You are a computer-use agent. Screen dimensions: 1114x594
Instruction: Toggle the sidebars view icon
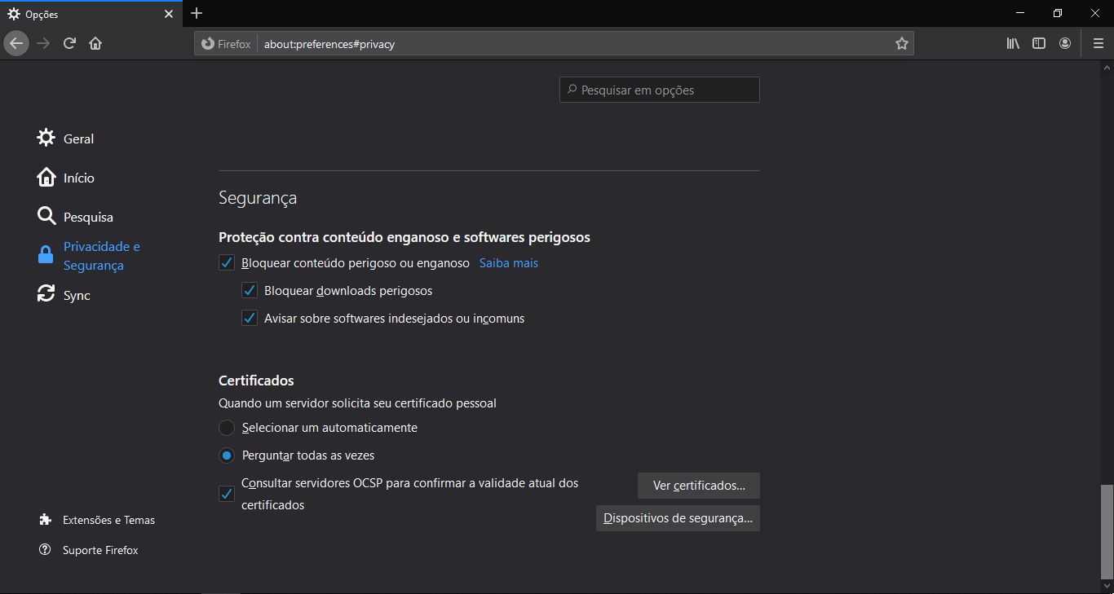1039,43
